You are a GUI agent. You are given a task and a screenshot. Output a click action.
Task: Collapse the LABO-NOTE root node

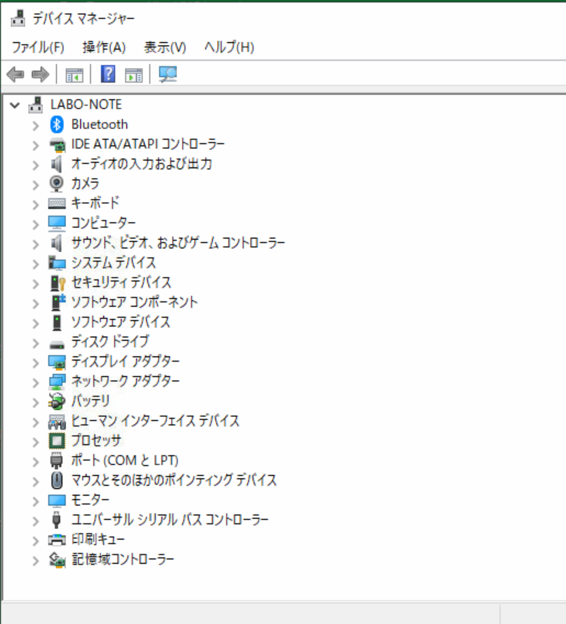tap(15, 105)
